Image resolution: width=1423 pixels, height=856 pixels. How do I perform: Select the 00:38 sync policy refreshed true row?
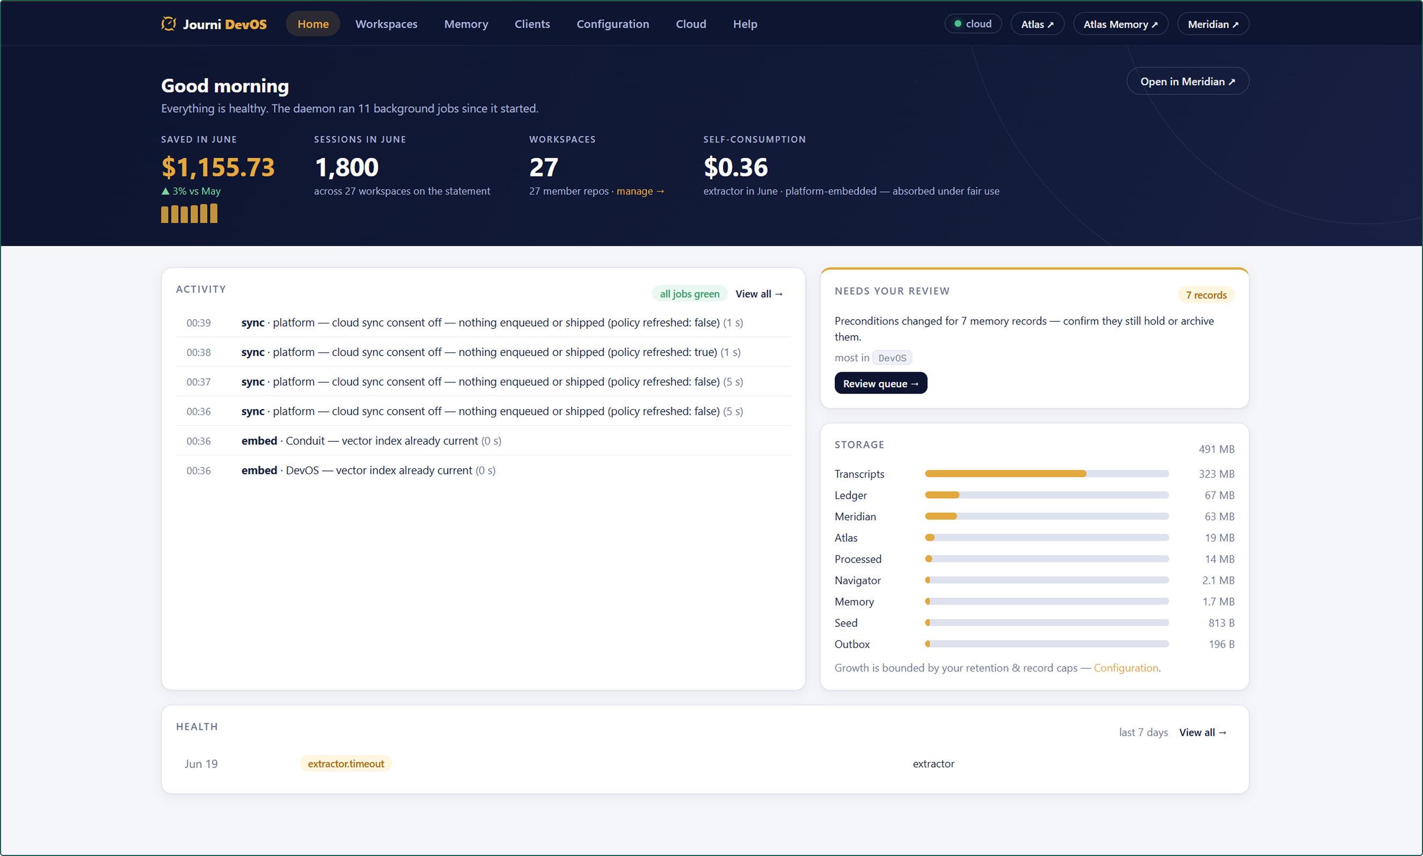[483, 352]
